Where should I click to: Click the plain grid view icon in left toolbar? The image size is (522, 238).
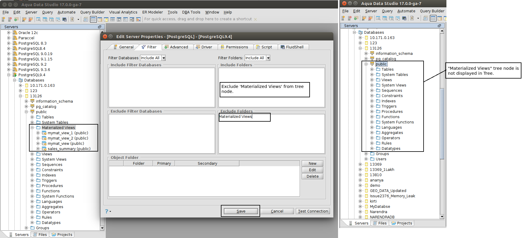(x=112, y=19)
